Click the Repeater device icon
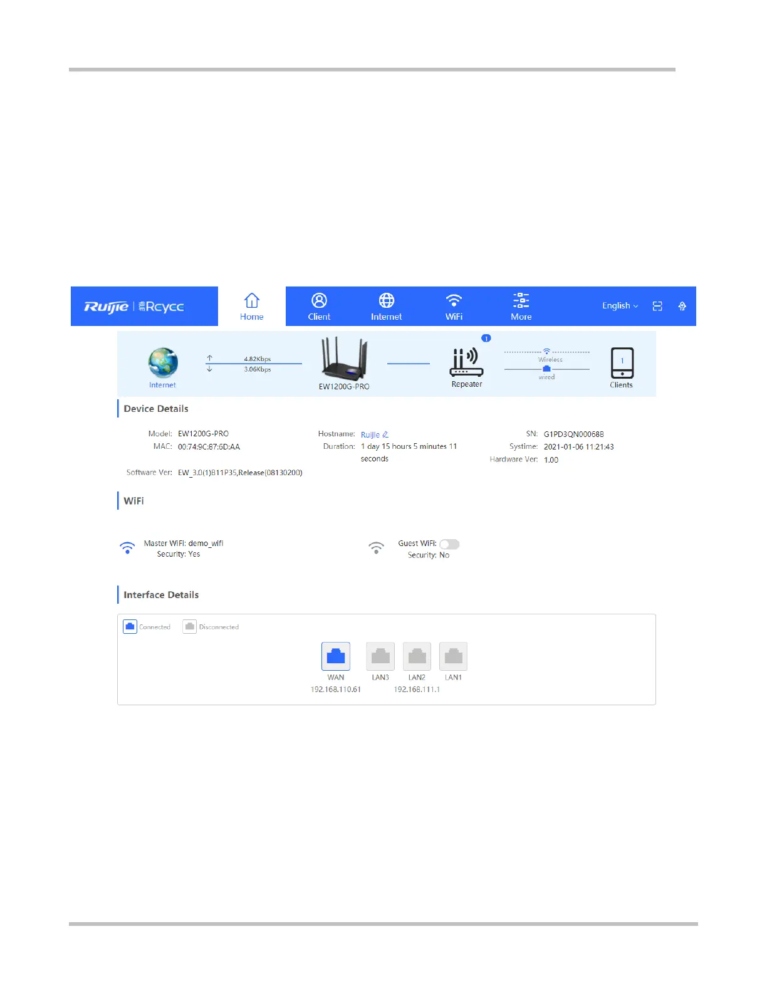This screenshot has height=993, width=767. (467, 362)
